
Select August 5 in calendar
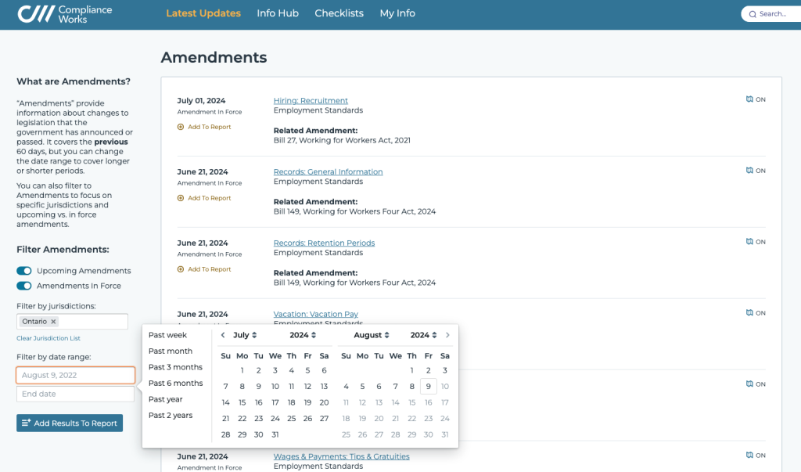362,386
